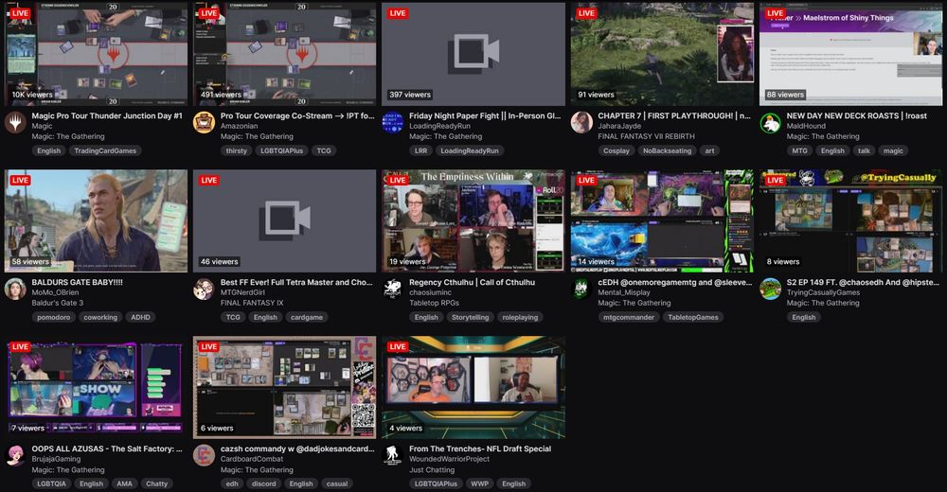
Task: Open the 'Just Chatting' category link
Action: click(x=432, y=469)
